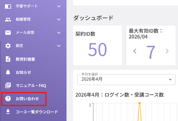Expand the メール送信 chevron
Image resolution: width=178 pixels, height=121 pixels.
tap(59, 33)
